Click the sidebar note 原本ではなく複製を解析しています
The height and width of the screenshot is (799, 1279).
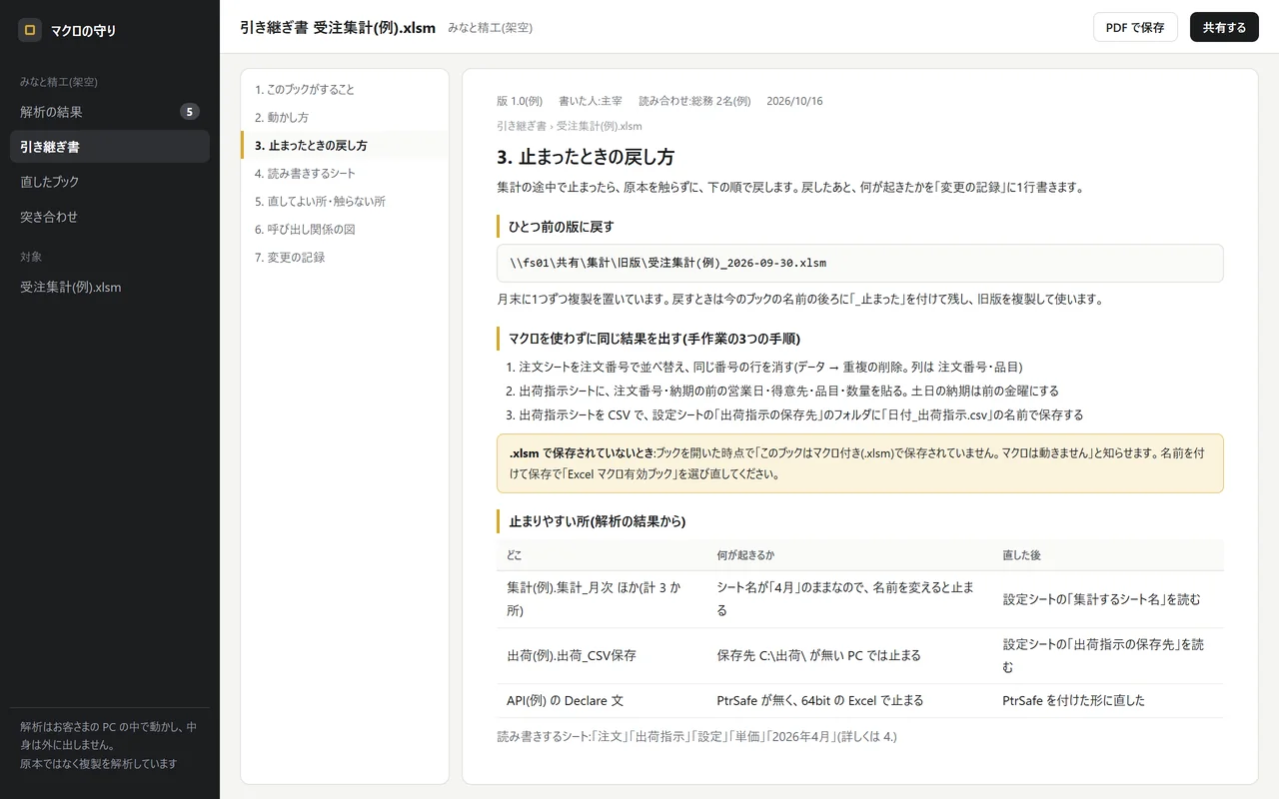click(99, 764)
